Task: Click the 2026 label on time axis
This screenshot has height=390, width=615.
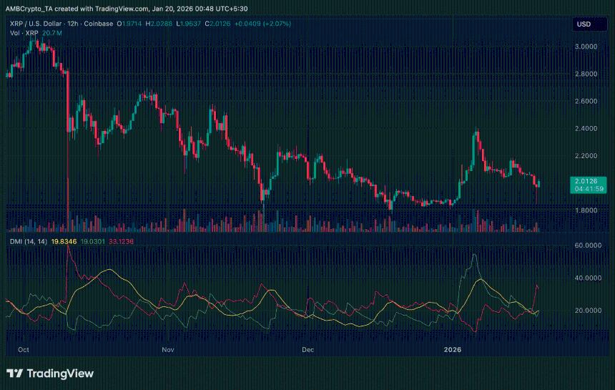Action: (452, 350)
